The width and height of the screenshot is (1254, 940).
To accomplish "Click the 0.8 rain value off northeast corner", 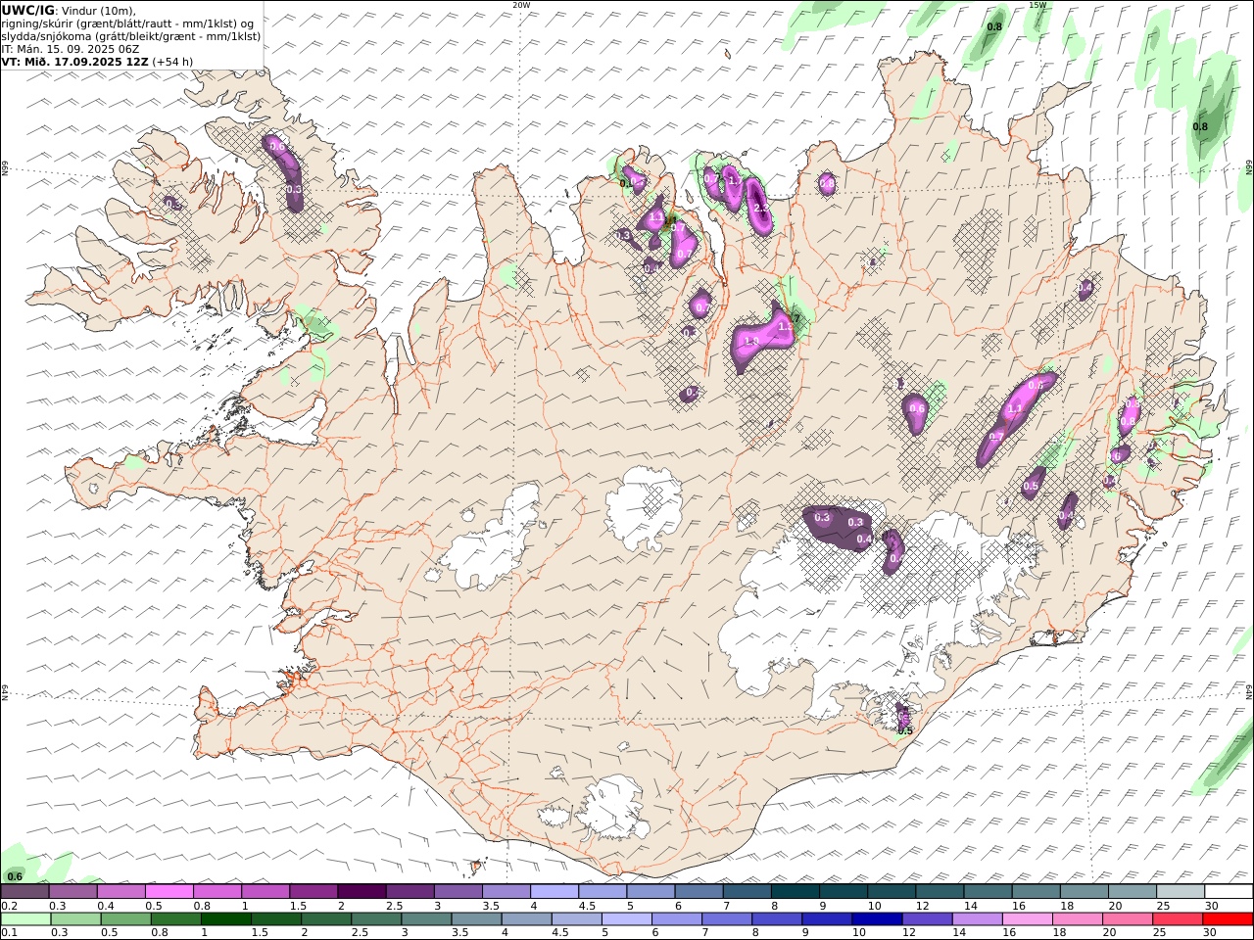I will (1200, 126).
